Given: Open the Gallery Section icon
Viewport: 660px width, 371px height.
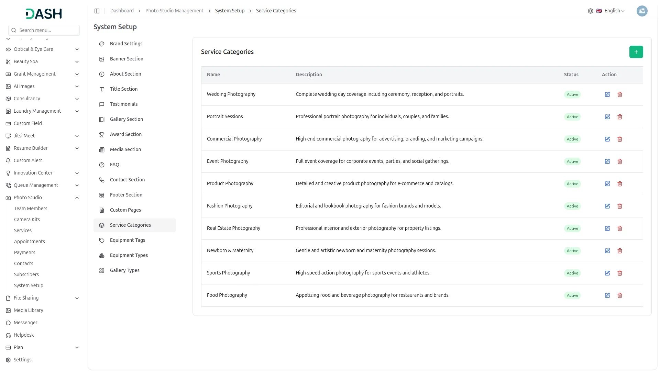Looking at the screenshot, I should click(x=101, y=119).
